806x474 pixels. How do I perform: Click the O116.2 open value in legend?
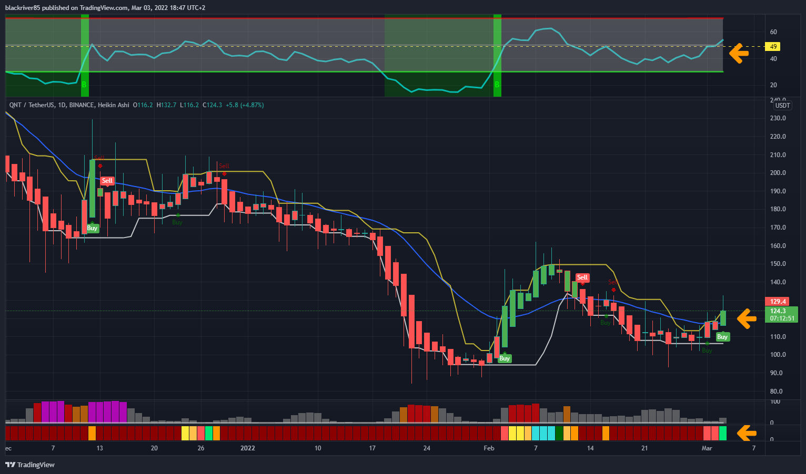143,105
